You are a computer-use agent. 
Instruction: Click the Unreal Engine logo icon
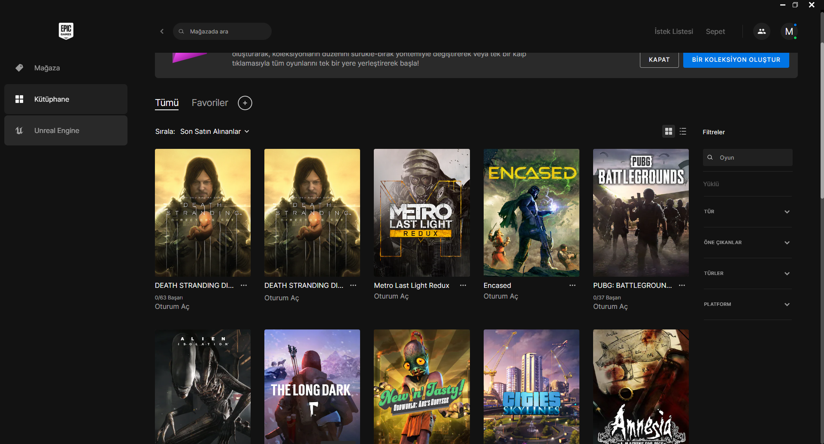[x=19, y=130]
